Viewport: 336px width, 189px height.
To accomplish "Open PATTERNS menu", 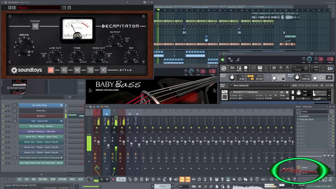I will pyautogui.click(x=43, y=179).
